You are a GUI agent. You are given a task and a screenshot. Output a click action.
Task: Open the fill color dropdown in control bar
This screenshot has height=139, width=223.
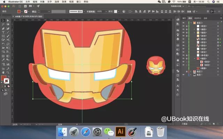(22, 11)
